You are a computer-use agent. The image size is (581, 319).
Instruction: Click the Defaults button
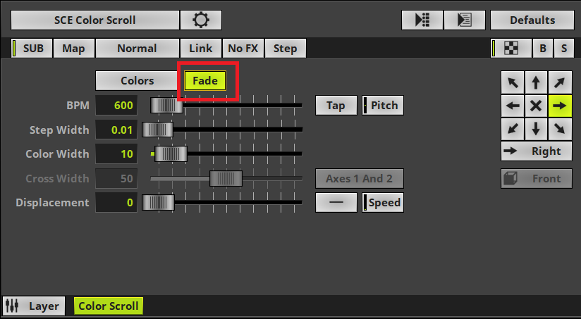532,20
